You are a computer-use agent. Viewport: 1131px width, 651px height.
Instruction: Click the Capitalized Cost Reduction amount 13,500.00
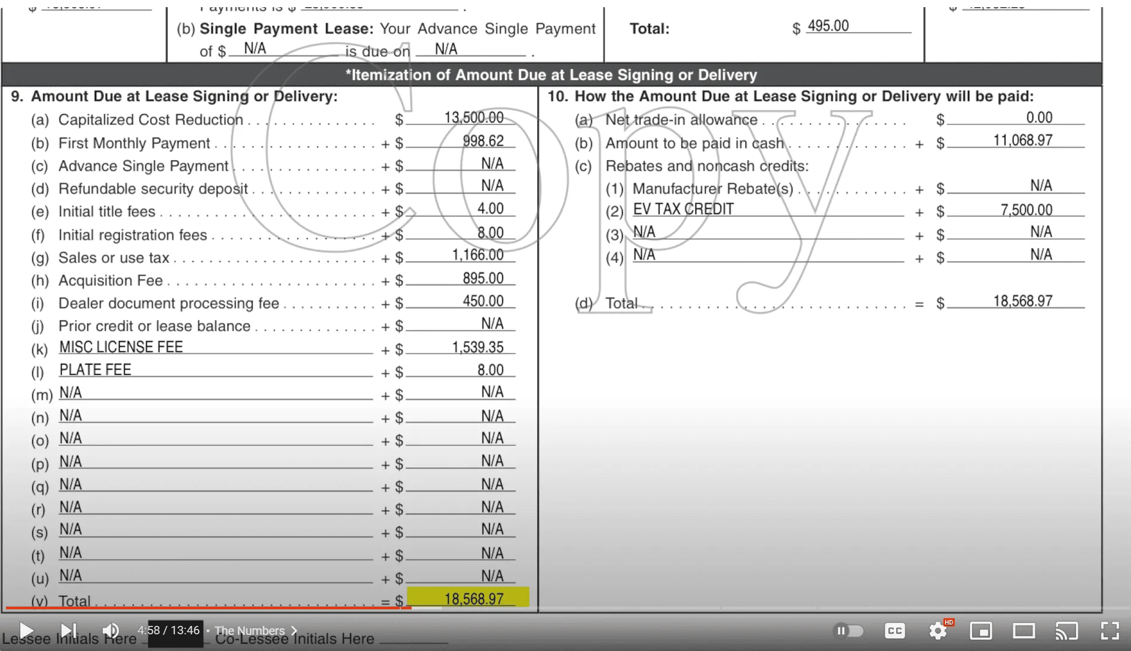(474, 118)
